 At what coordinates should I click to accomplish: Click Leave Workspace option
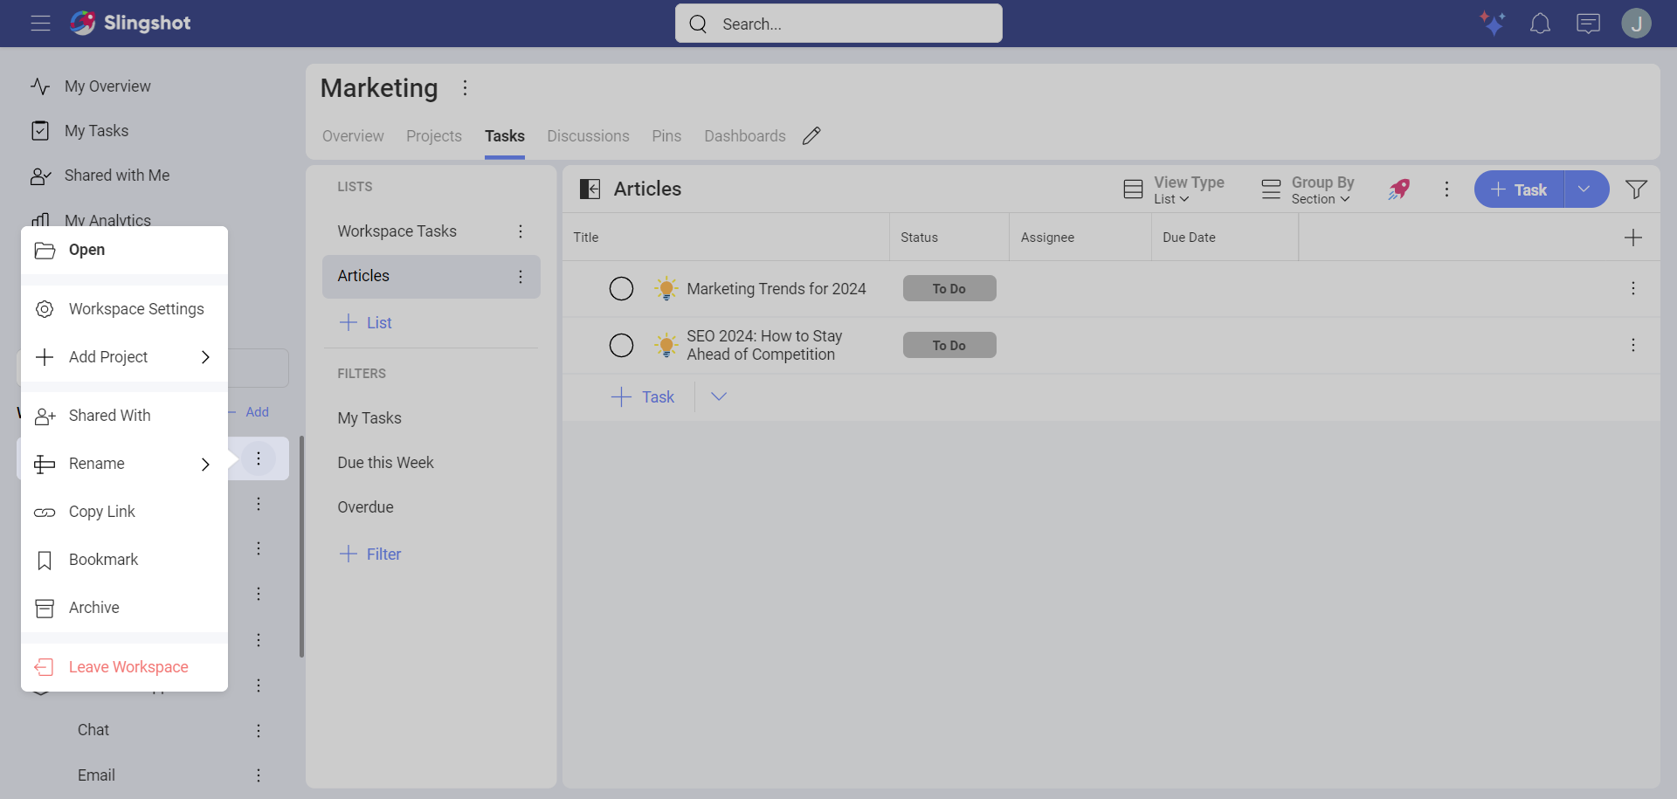(128, 667)
